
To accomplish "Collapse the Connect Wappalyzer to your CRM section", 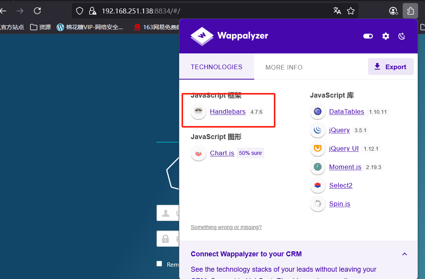I will coord(404,254).
